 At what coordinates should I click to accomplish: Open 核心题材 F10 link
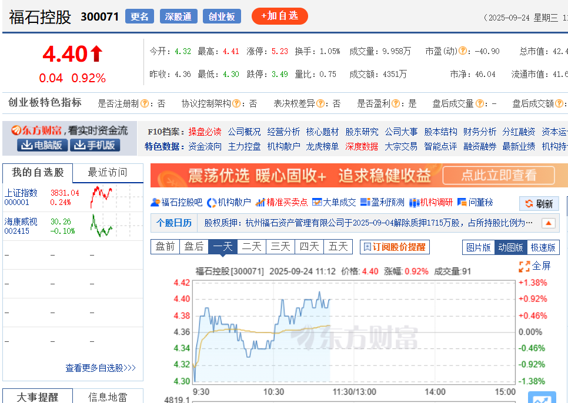pos(322,132)
